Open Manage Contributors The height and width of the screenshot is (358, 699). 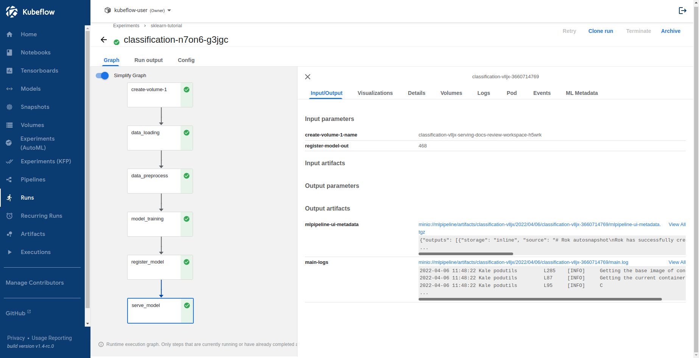click(35, 283)
